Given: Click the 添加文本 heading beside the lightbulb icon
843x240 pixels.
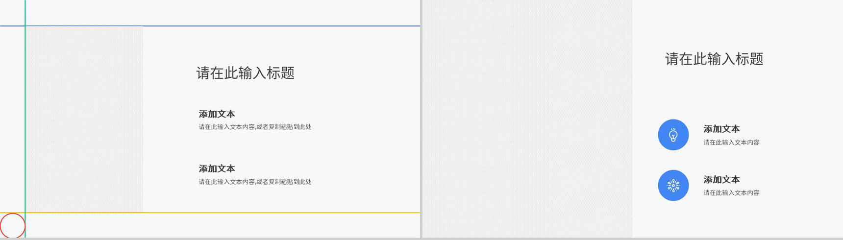Looking at the screenshot, I should click(x=721, y=129).
